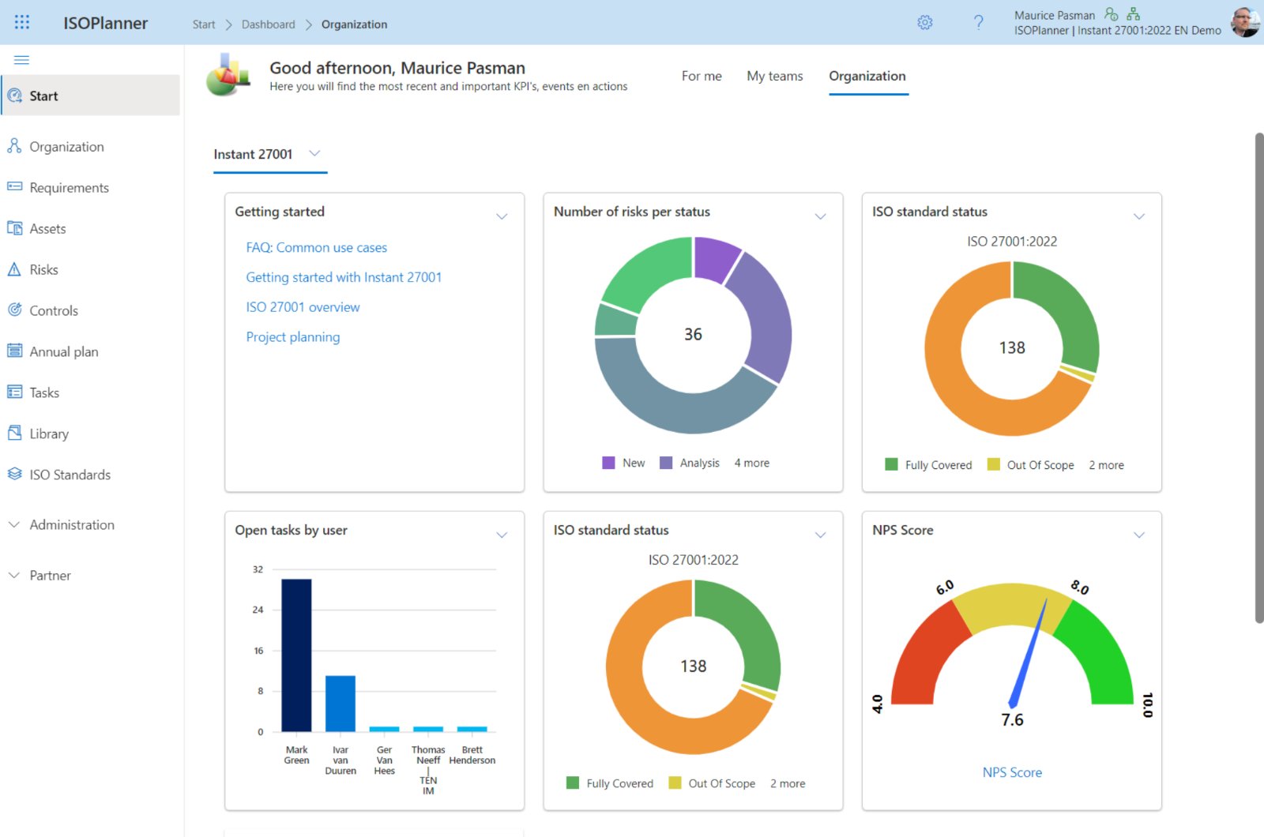Expand the NPS Score card menu
This screenshot has width=1264, height=837.
coord(1139,535)
